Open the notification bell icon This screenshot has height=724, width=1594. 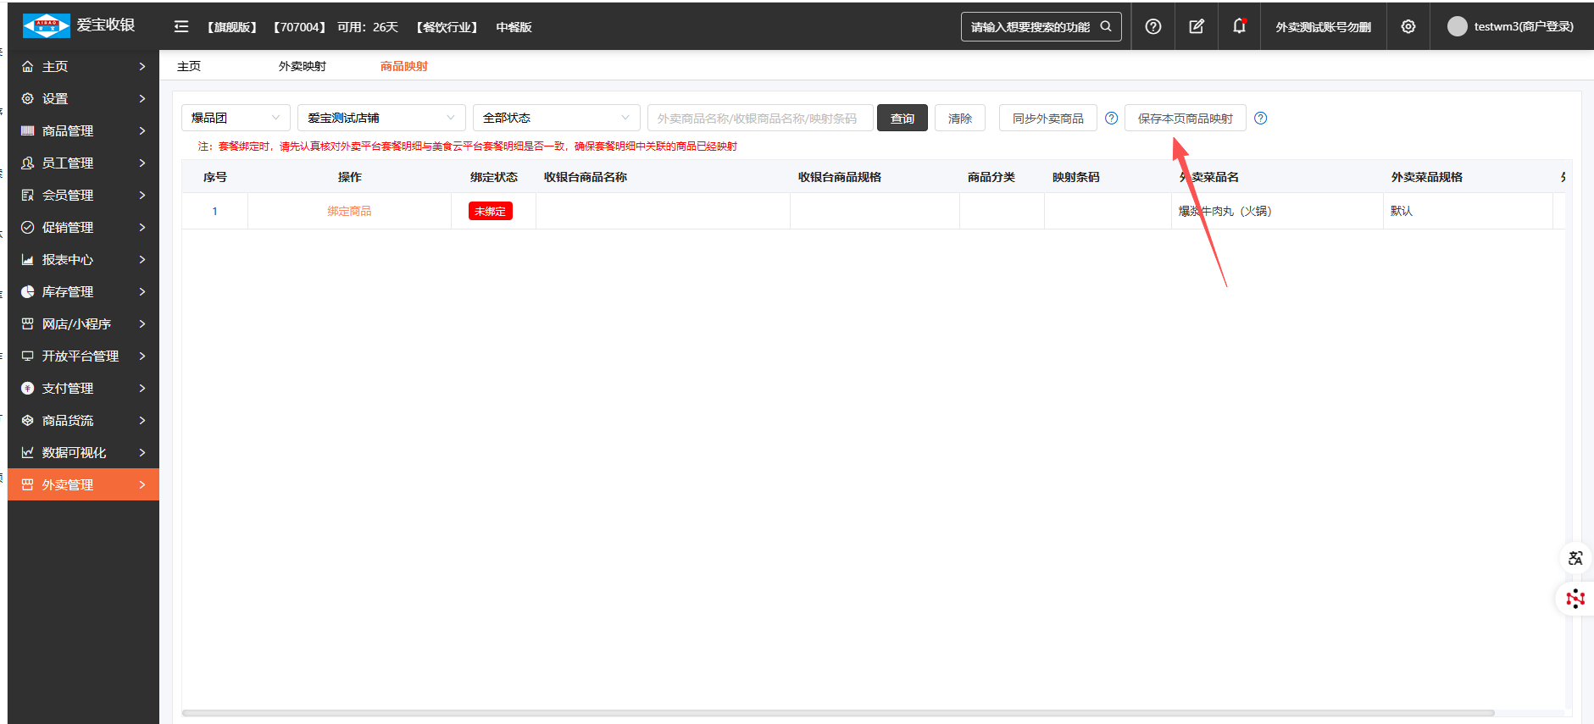[1239, 26]
